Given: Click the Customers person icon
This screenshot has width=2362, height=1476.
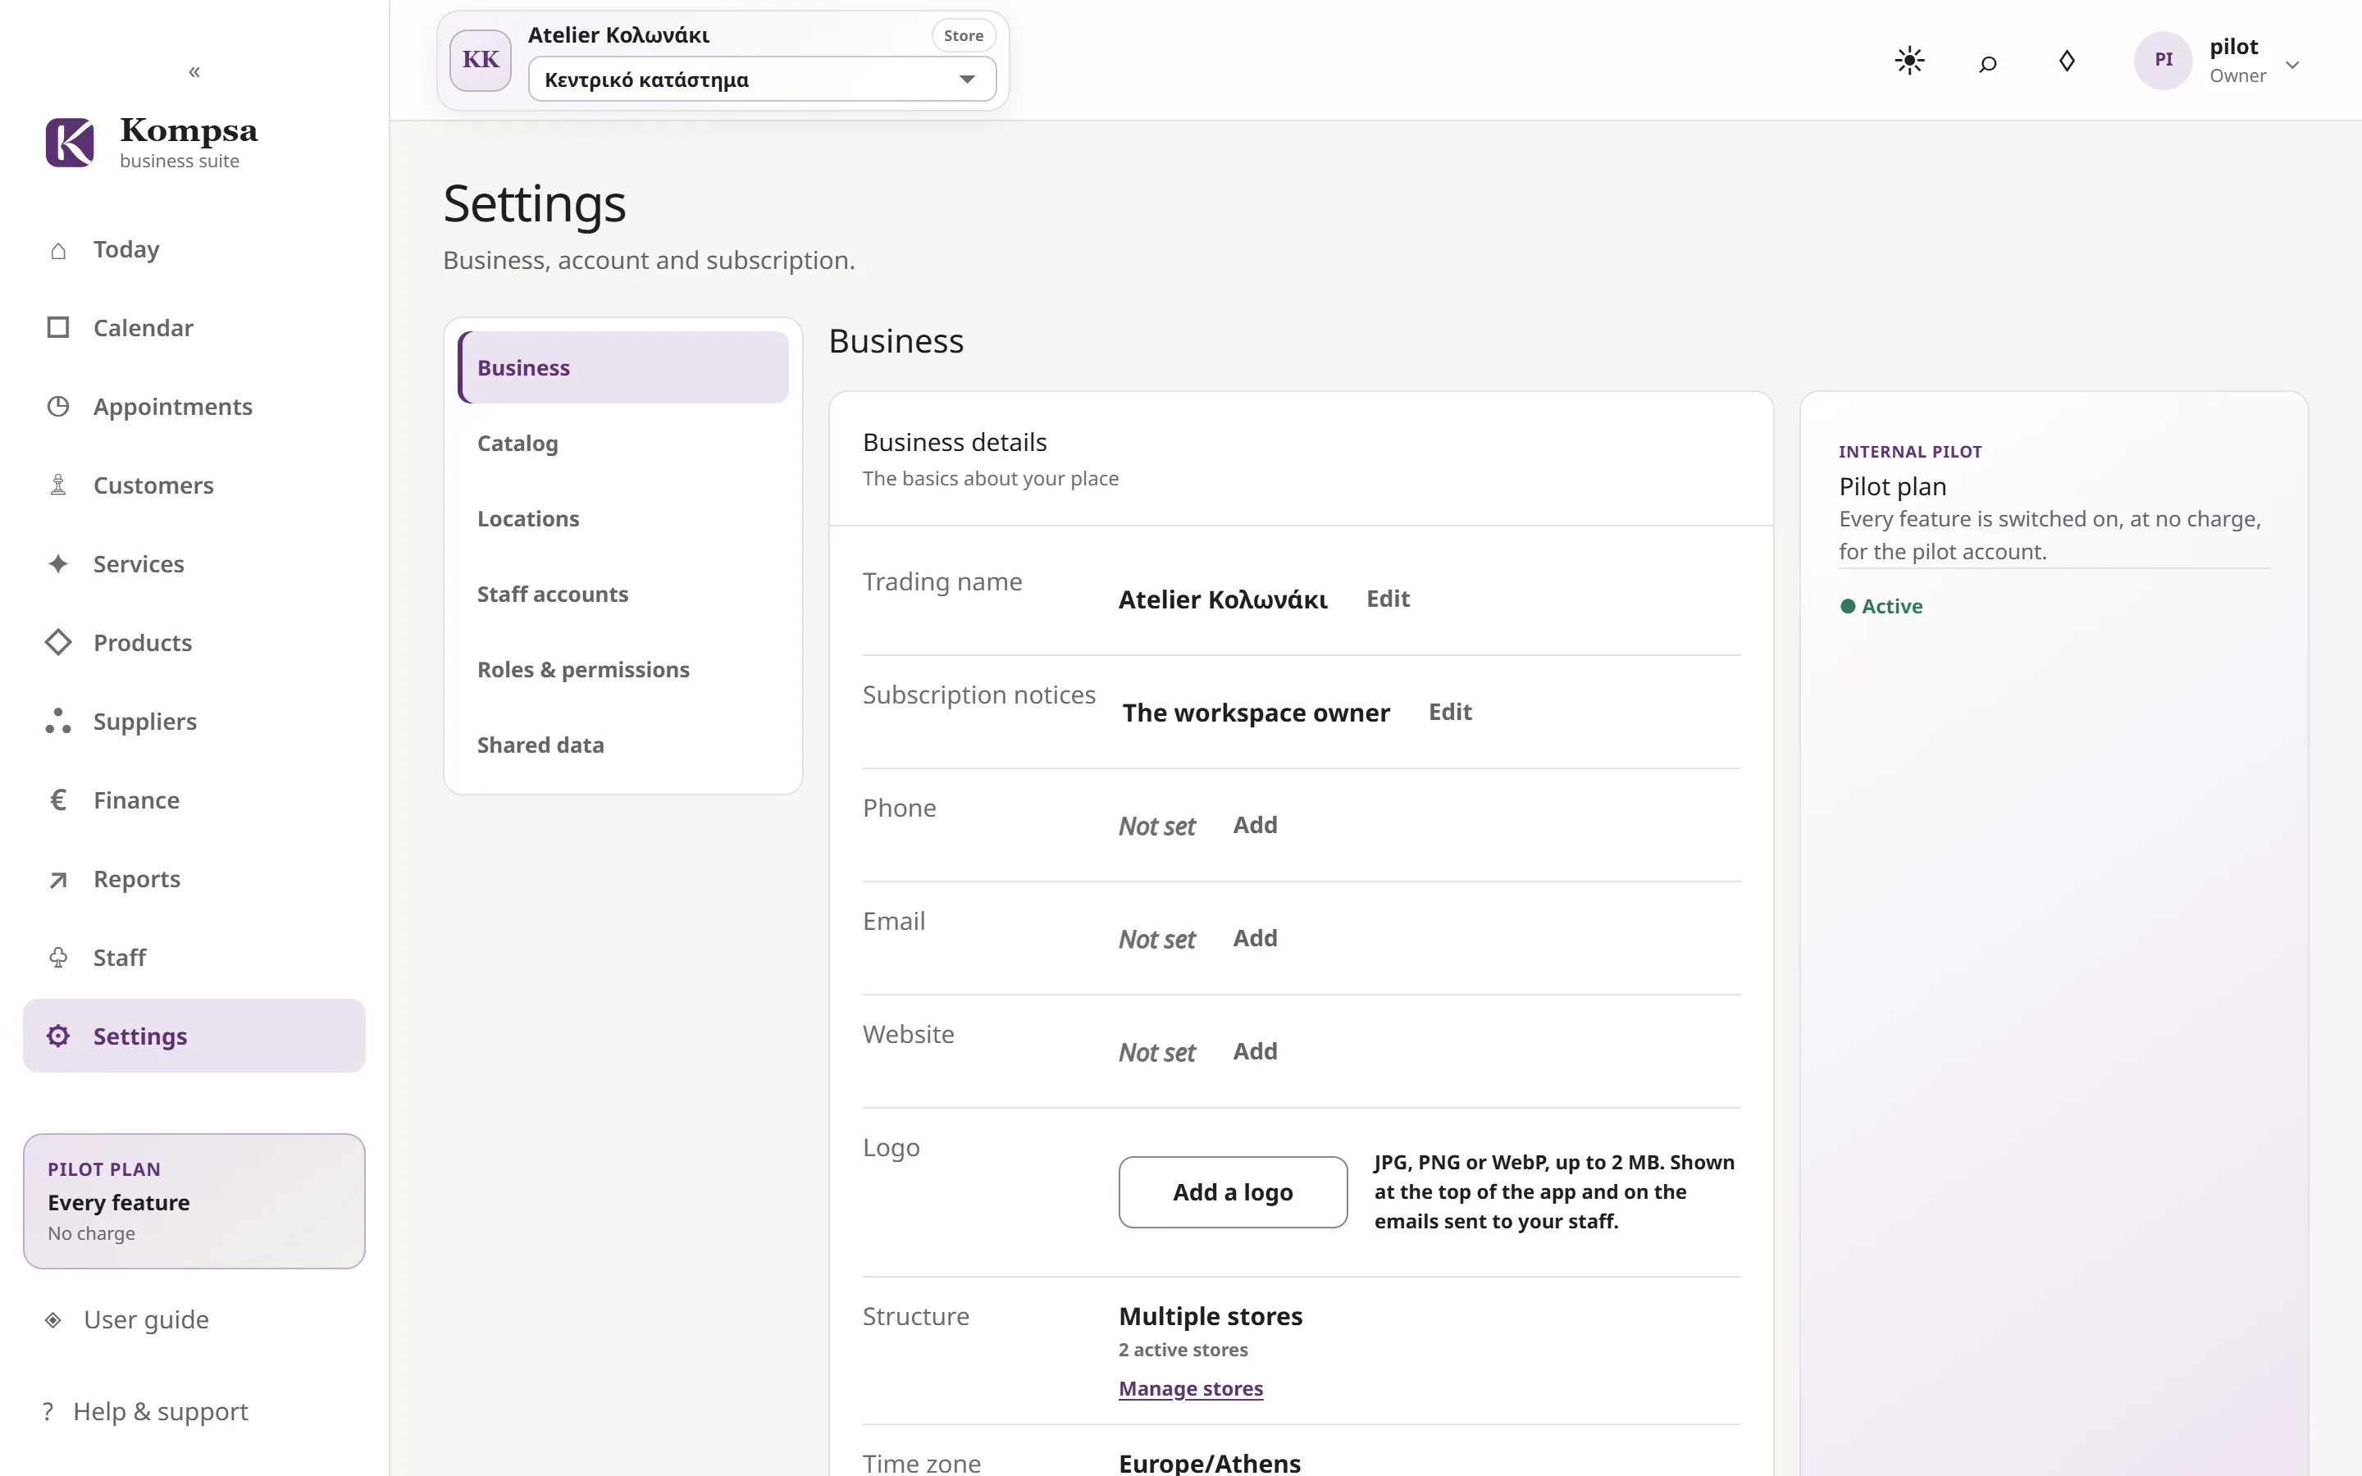Looking at the screenshot, I should (58, 485).
